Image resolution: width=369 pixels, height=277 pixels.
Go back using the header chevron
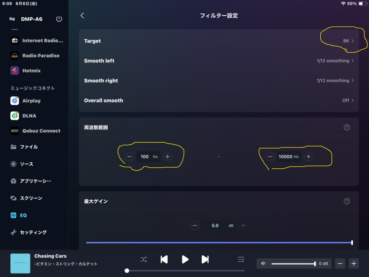(x=82, y=16)
